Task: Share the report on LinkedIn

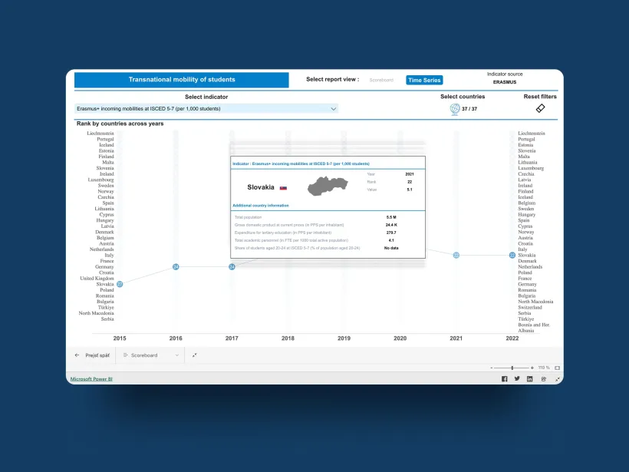Action: tap(529, 378)
